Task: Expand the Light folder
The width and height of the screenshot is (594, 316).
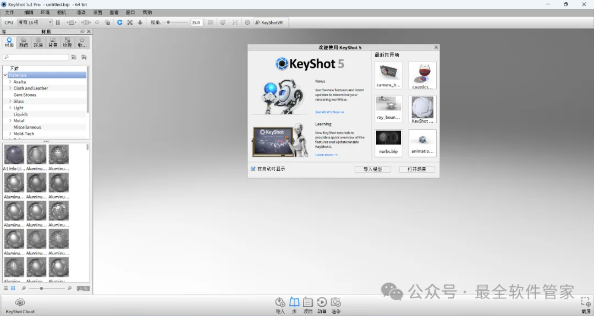Action: 10,108
